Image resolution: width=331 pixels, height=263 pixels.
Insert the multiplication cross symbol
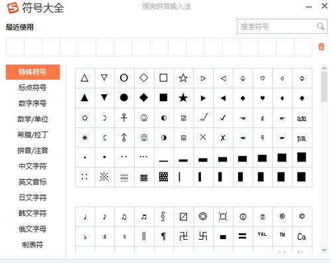tap(203, 137)
